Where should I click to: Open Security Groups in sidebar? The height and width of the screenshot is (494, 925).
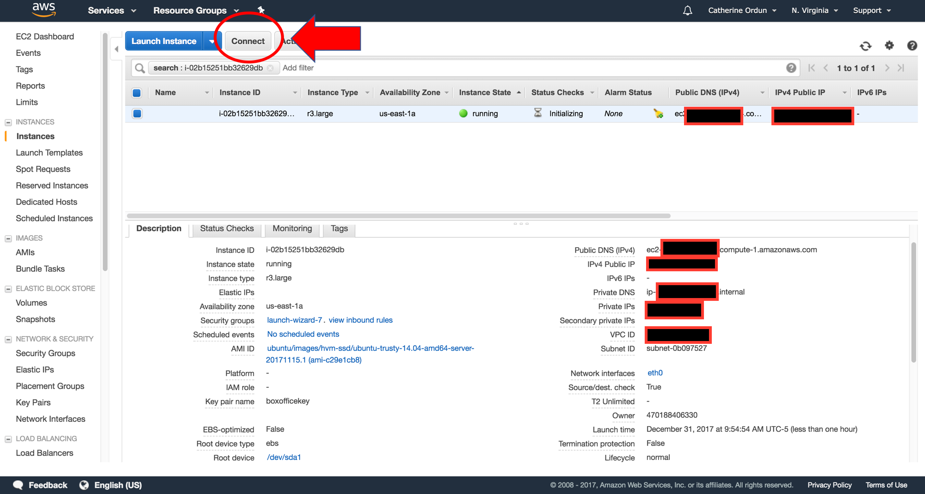click(x=45, y=354)
